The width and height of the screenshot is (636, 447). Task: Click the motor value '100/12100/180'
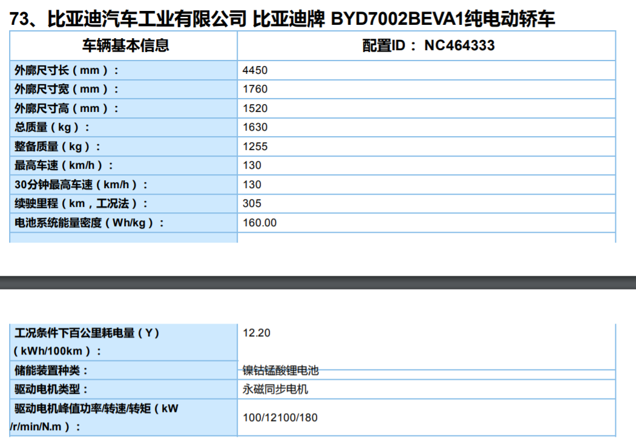click(x=280, y=417)
